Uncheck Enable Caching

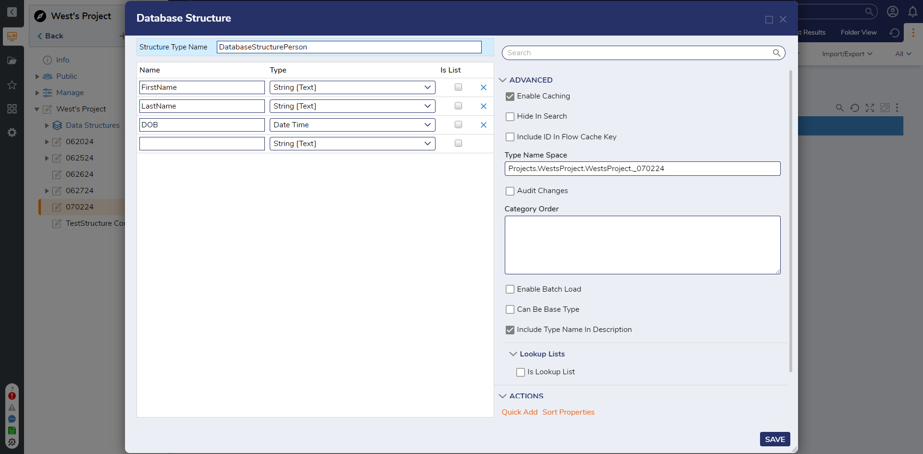[x=510, y=97]
